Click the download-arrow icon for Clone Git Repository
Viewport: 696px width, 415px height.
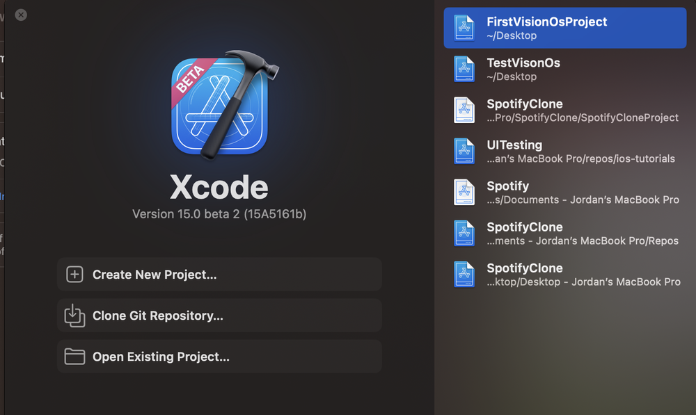(x=74, y=315)
